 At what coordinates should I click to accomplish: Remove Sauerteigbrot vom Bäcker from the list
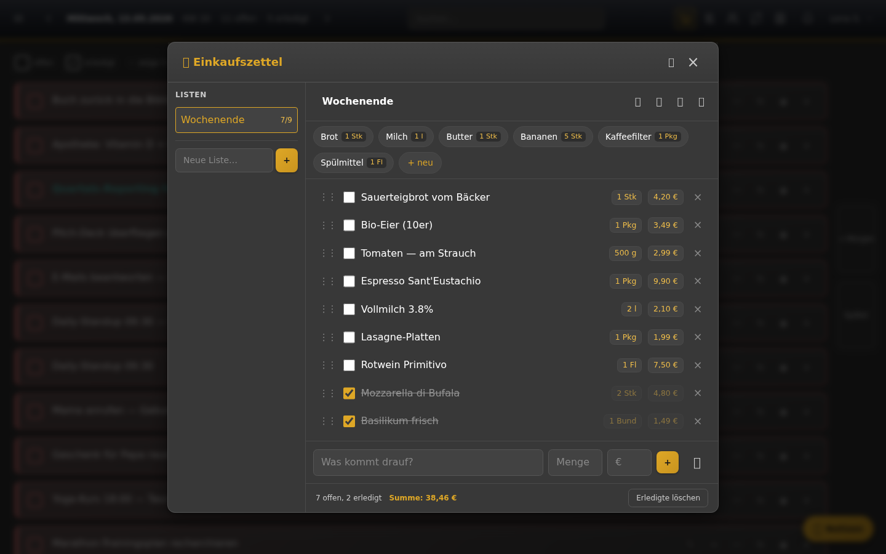[698, 198]
